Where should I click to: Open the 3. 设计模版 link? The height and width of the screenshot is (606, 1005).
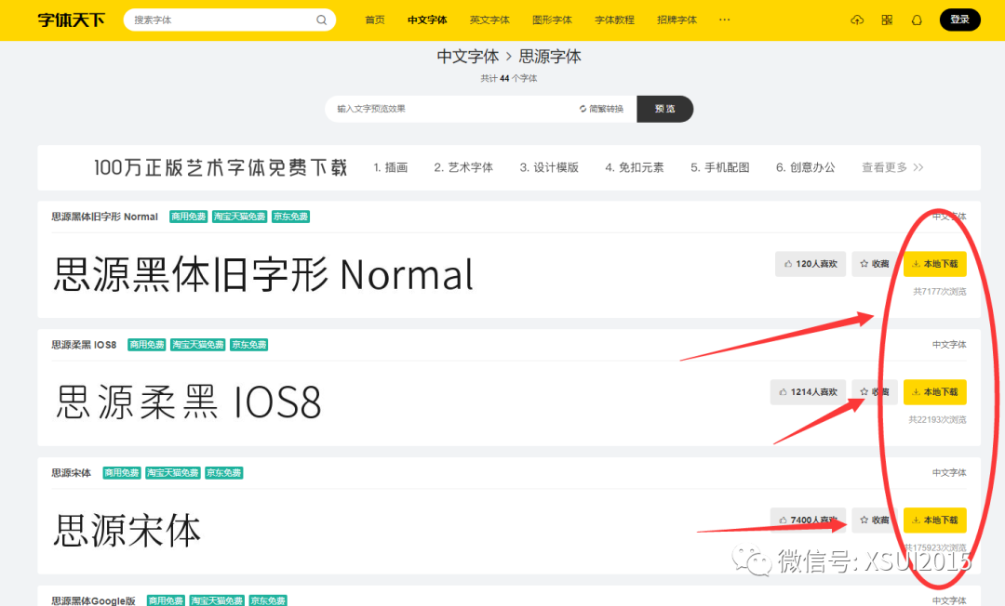tap(549, 167)
